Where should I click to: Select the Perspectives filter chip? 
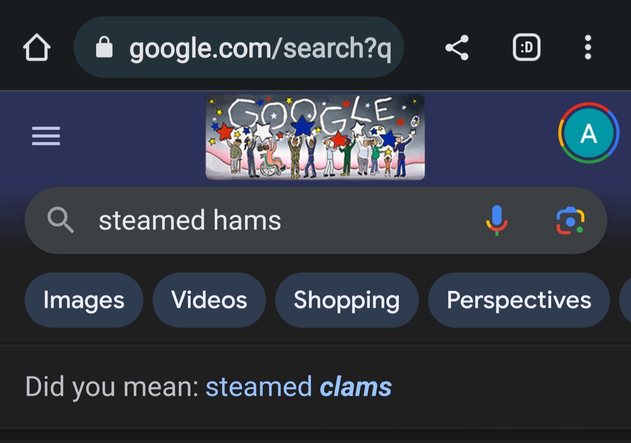pos(519,300)
